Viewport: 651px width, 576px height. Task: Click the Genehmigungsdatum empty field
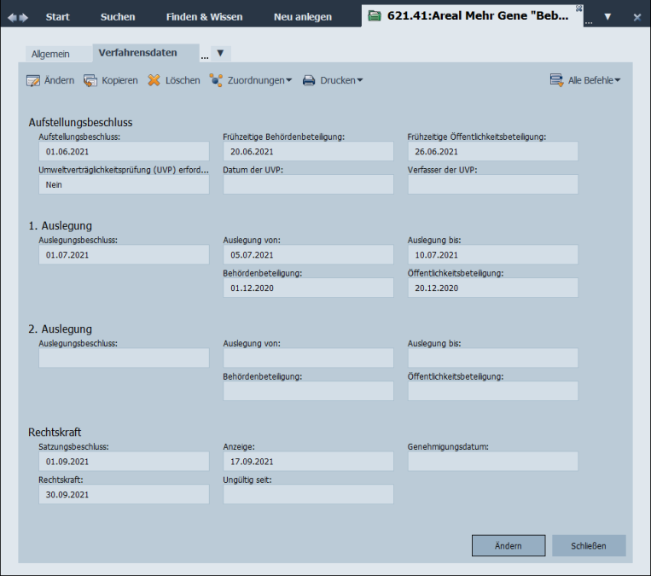492,462
